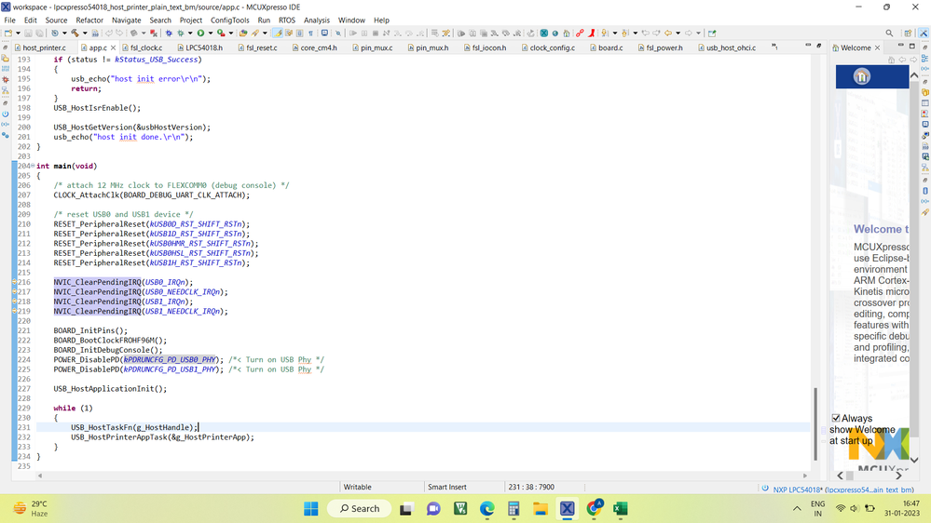The height and width of the screenshot is (523, 931).
Task: Maximize the editor area
Action: tap(819, 46)
